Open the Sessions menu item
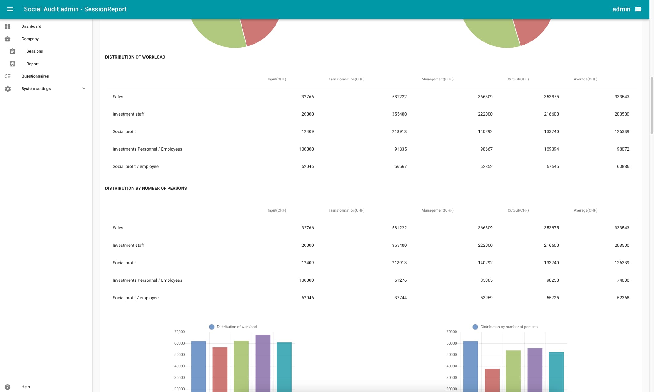The image size is (654, 392). click(35, 51)
